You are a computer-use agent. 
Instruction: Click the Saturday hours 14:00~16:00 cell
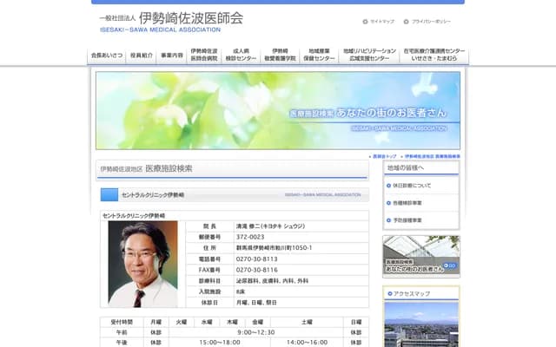[x=307, y=343]
